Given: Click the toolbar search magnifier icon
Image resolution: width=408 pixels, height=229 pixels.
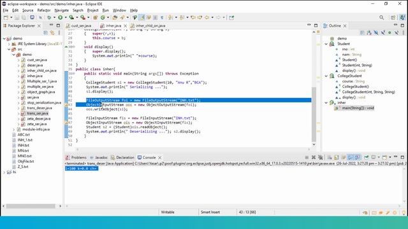Looking at the screenshot, I should pyautogui.click(x=381, y=17).
